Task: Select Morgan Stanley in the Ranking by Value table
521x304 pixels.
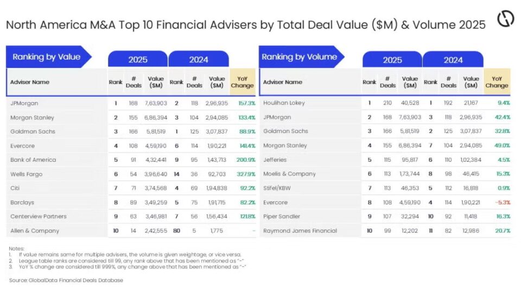Action: 32,118
